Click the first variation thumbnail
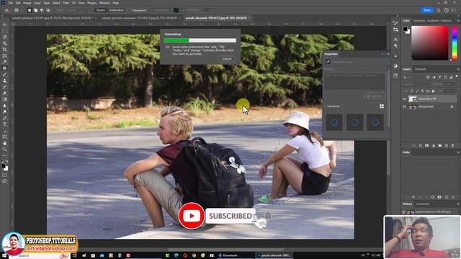 pos(334,122)
